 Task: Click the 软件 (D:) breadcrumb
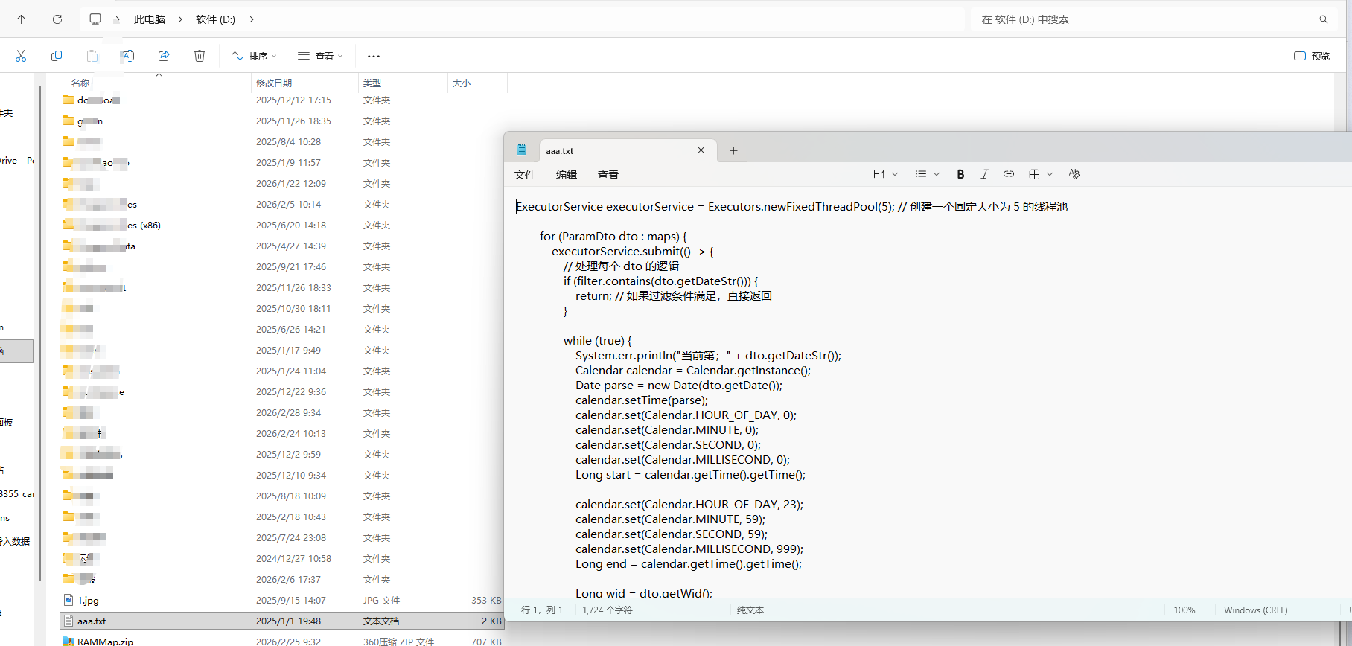point(215,19)
